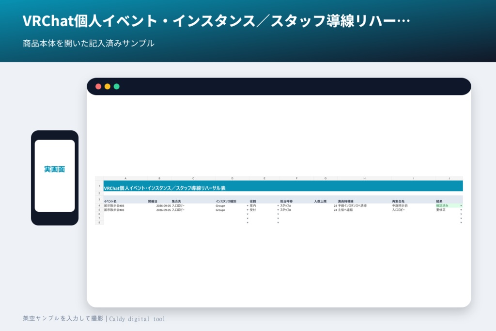Image resolution: width=496 pixels, height=331 pixels.
Task: Click 展示散歩会#03 in row 4
Action: 114,205
